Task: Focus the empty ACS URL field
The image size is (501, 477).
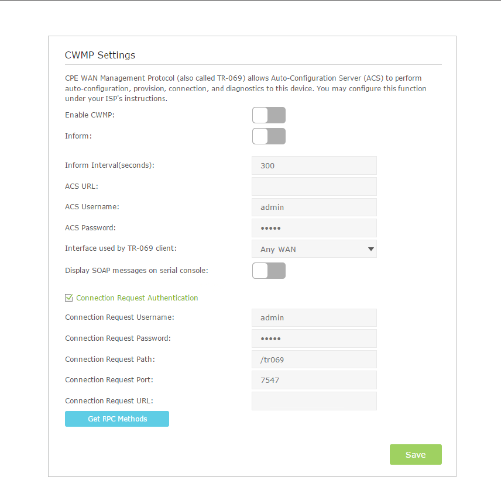Action: coord(314,186)
